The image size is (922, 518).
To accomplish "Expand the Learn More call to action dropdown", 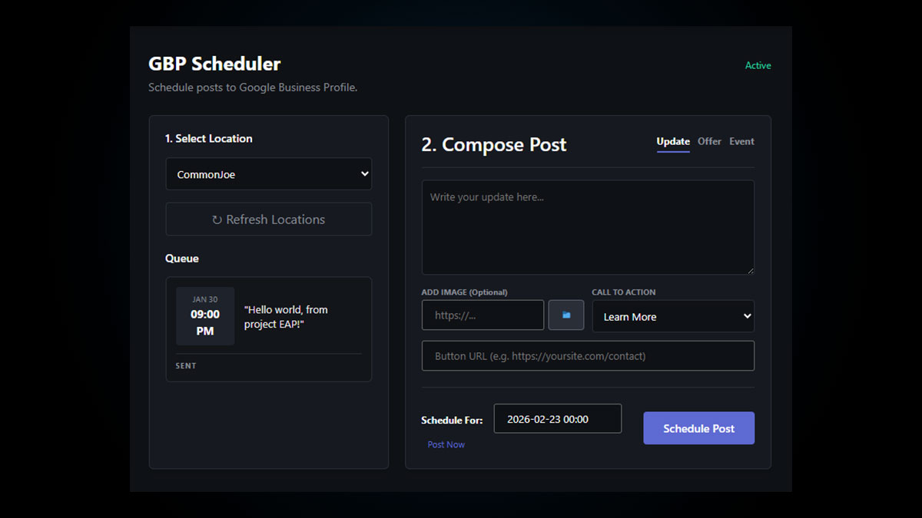I will coord(672,316).
